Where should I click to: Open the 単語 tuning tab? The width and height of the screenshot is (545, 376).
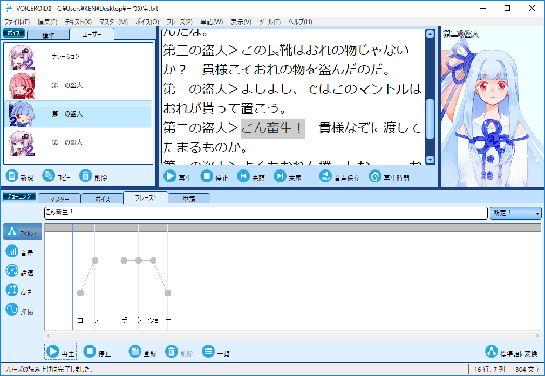pyautogui.click(x=189, y=199)
